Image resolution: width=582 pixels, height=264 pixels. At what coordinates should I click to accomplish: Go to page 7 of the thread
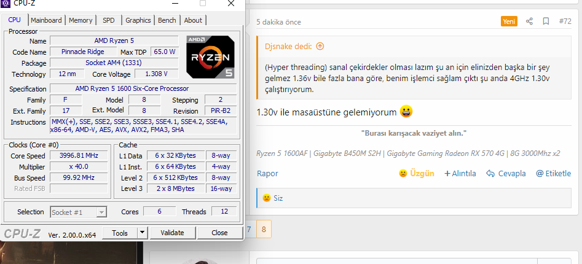(249, 229)
